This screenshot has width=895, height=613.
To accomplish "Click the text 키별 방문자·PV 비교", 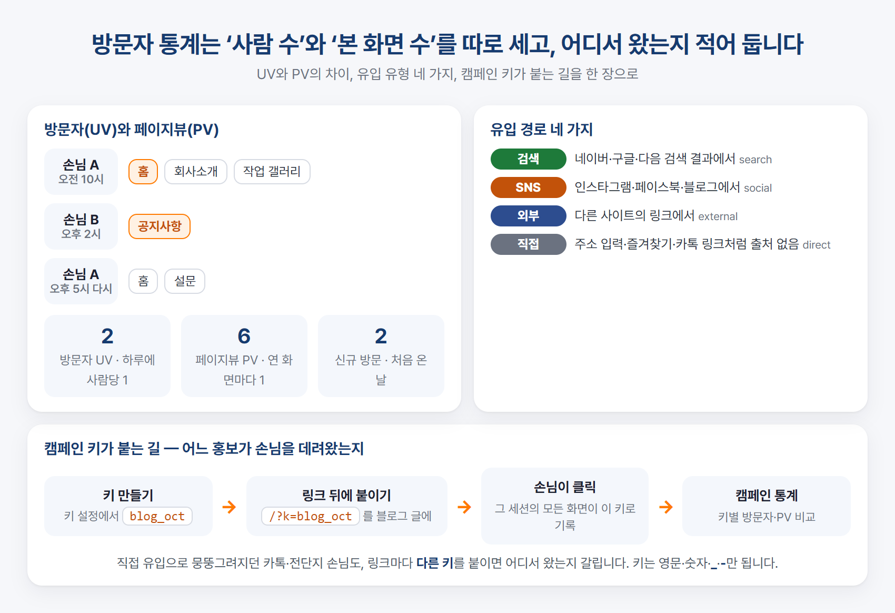I will point(767,517).
